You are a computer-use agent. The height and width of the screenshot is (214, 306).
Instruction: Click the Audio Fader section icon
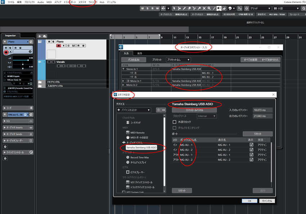coord(31,141)
